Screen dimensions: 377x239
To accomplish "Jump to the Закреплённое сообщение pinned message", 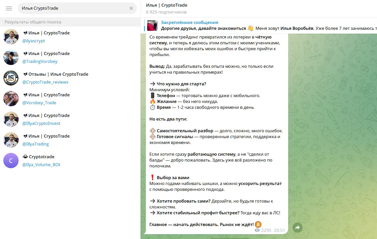I will click(x=190, y=22).
